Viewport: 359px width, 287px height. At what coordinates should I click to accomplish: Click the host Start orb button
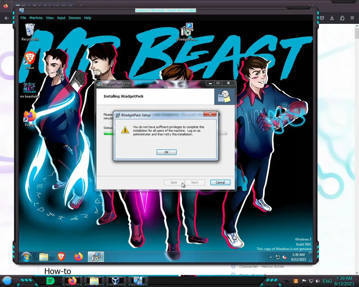[7, 281]
